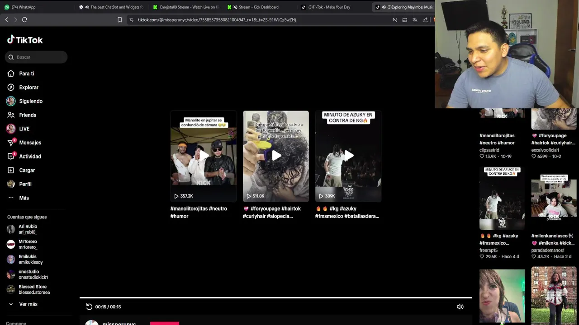
Task: Click the 6599 heart likes icon
Action: 534,156
